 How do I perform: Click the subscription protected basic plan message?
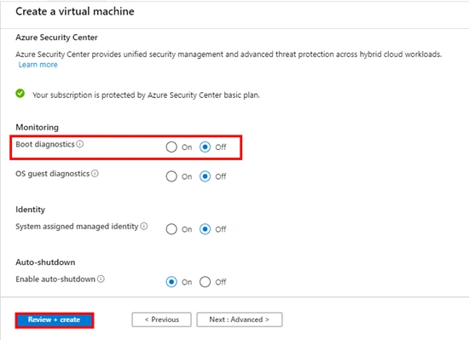coord(146,95)
